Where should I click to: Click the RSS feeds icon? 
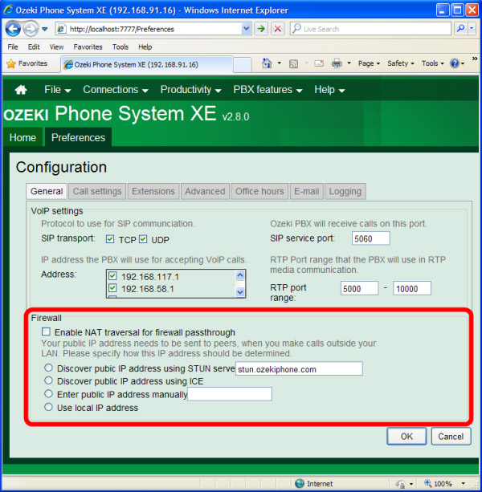click(293, 63)
